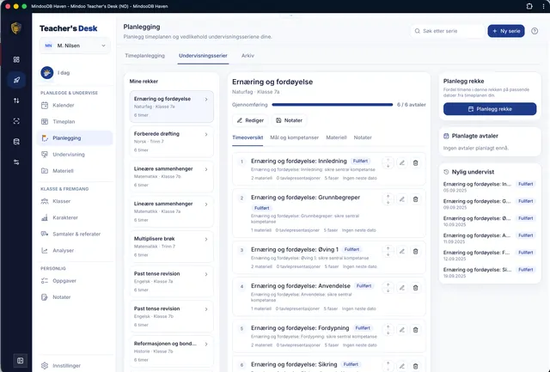Screen dimensions: 550x372
Task: Reorder lesson Innledning with up/down arrows
Action: coord(388,162)
